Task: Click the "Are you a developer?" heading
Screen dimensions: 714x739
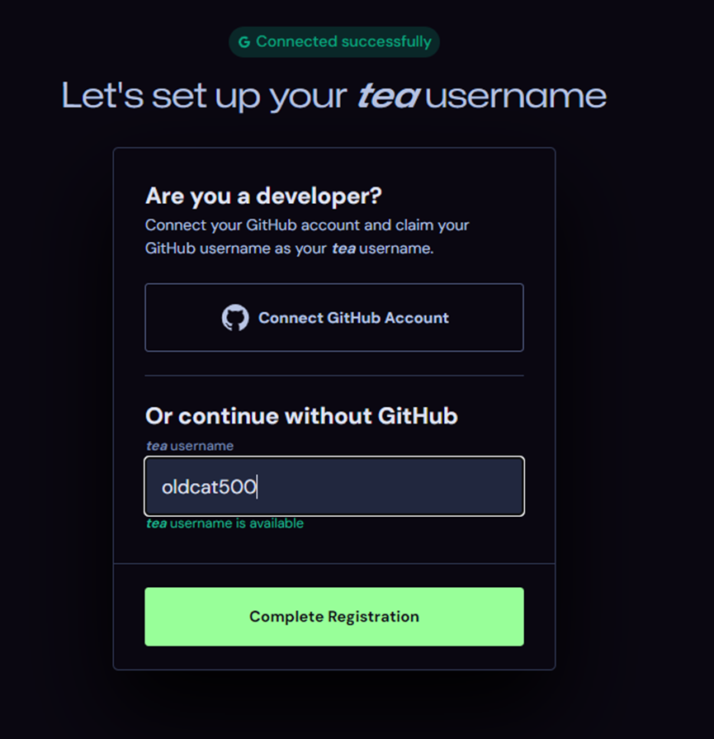Action: click(x=264, y=196)
